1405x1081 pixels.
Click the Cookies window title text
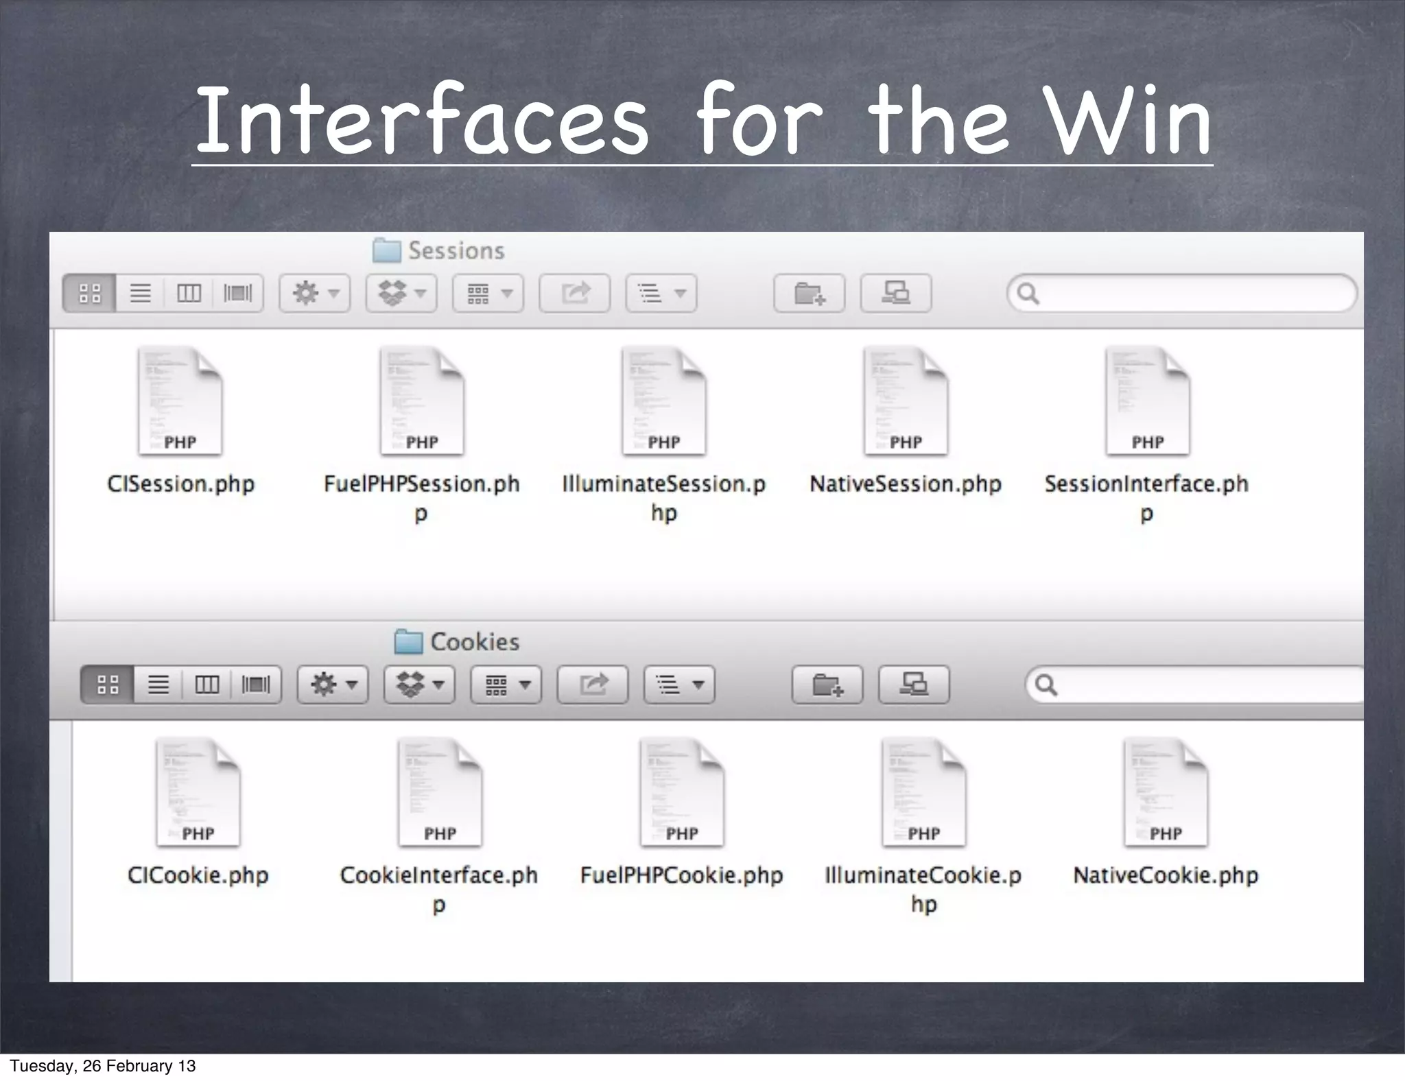coord(475,642)
